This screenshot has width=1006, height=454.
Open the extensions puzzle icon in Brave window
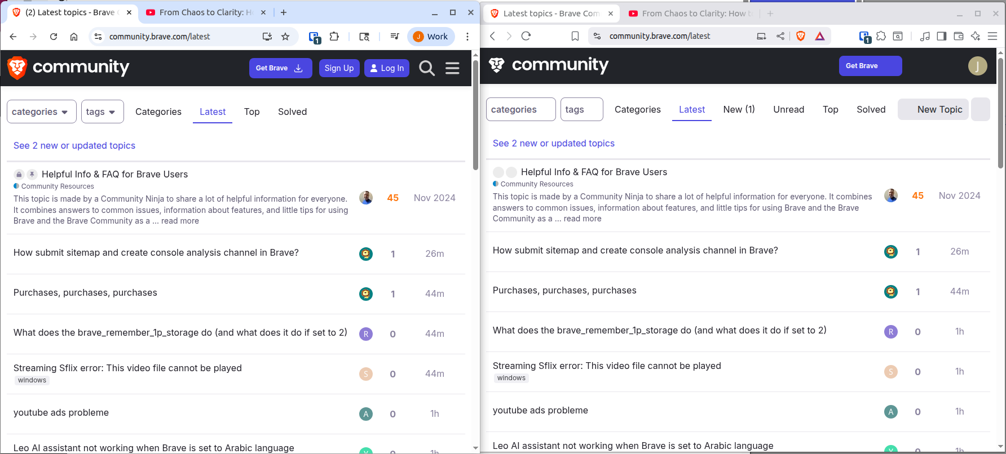click(881, 36)
